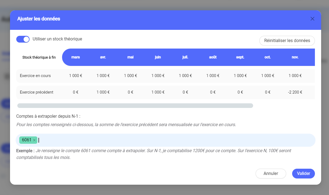The height and width of the screenshot is (195, 329).
Task: Edit Exercice en cours value for juil.
Action: (x=185, y=76)
